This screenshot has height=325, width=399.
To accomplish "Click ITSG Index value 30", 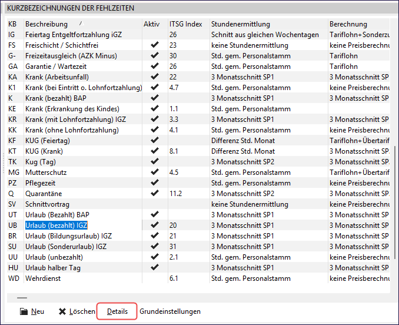I will click(173, 56).
